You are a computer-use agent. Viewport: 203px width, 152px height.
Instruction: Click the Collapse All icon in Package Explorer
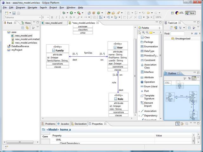[x=23, y=28]
